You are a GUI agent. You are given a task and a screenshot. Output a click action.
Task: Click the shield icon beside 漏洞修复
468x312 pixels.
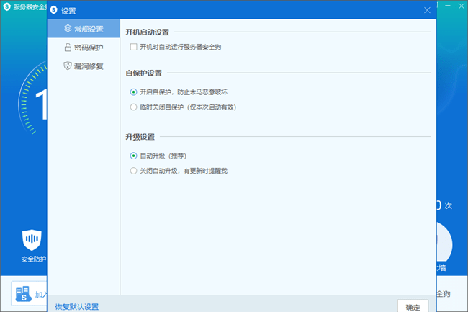coord(68,66)
